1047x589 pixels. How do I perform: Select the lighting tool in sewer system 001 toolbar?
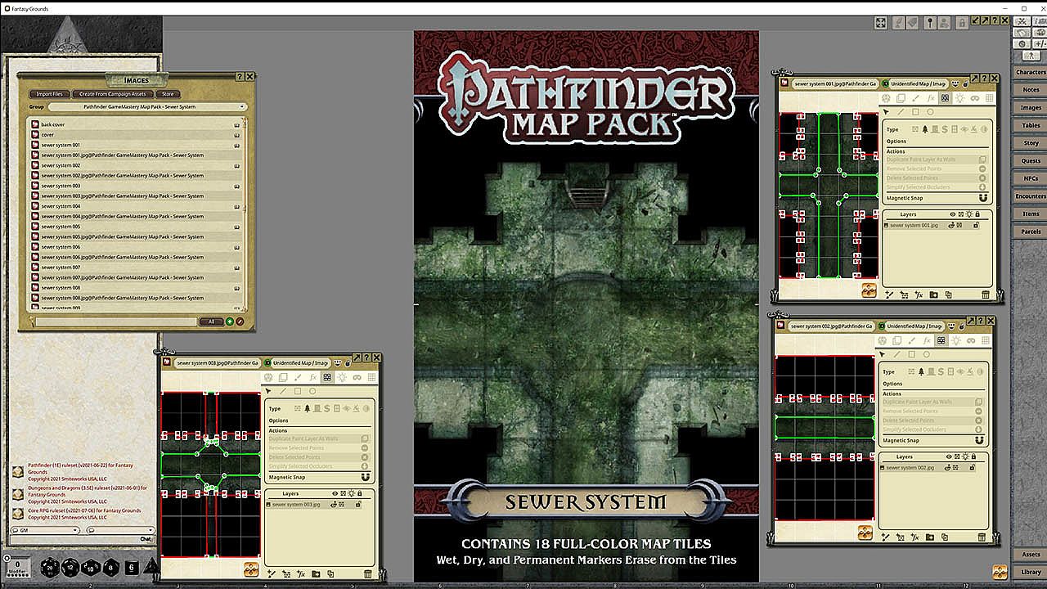point(959,98)
